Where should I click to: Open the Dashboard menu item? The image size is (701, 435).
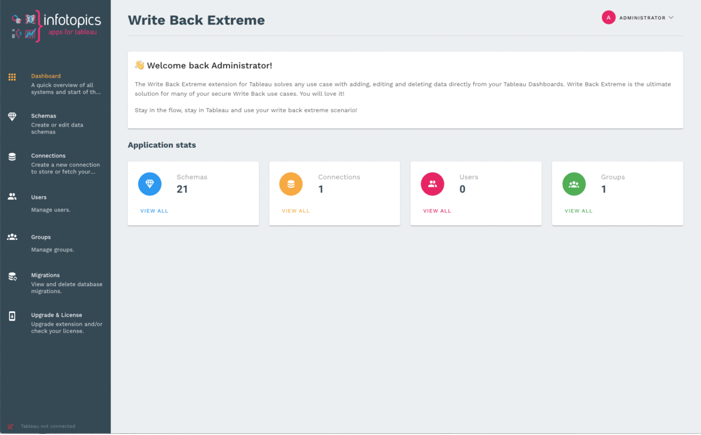point(55,83)
